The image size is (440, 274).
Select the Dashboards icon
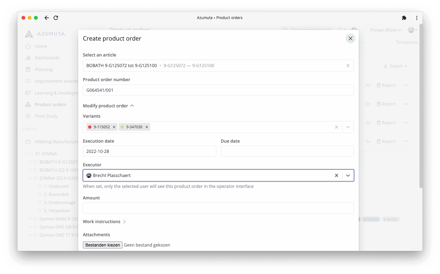click(28, 57)
